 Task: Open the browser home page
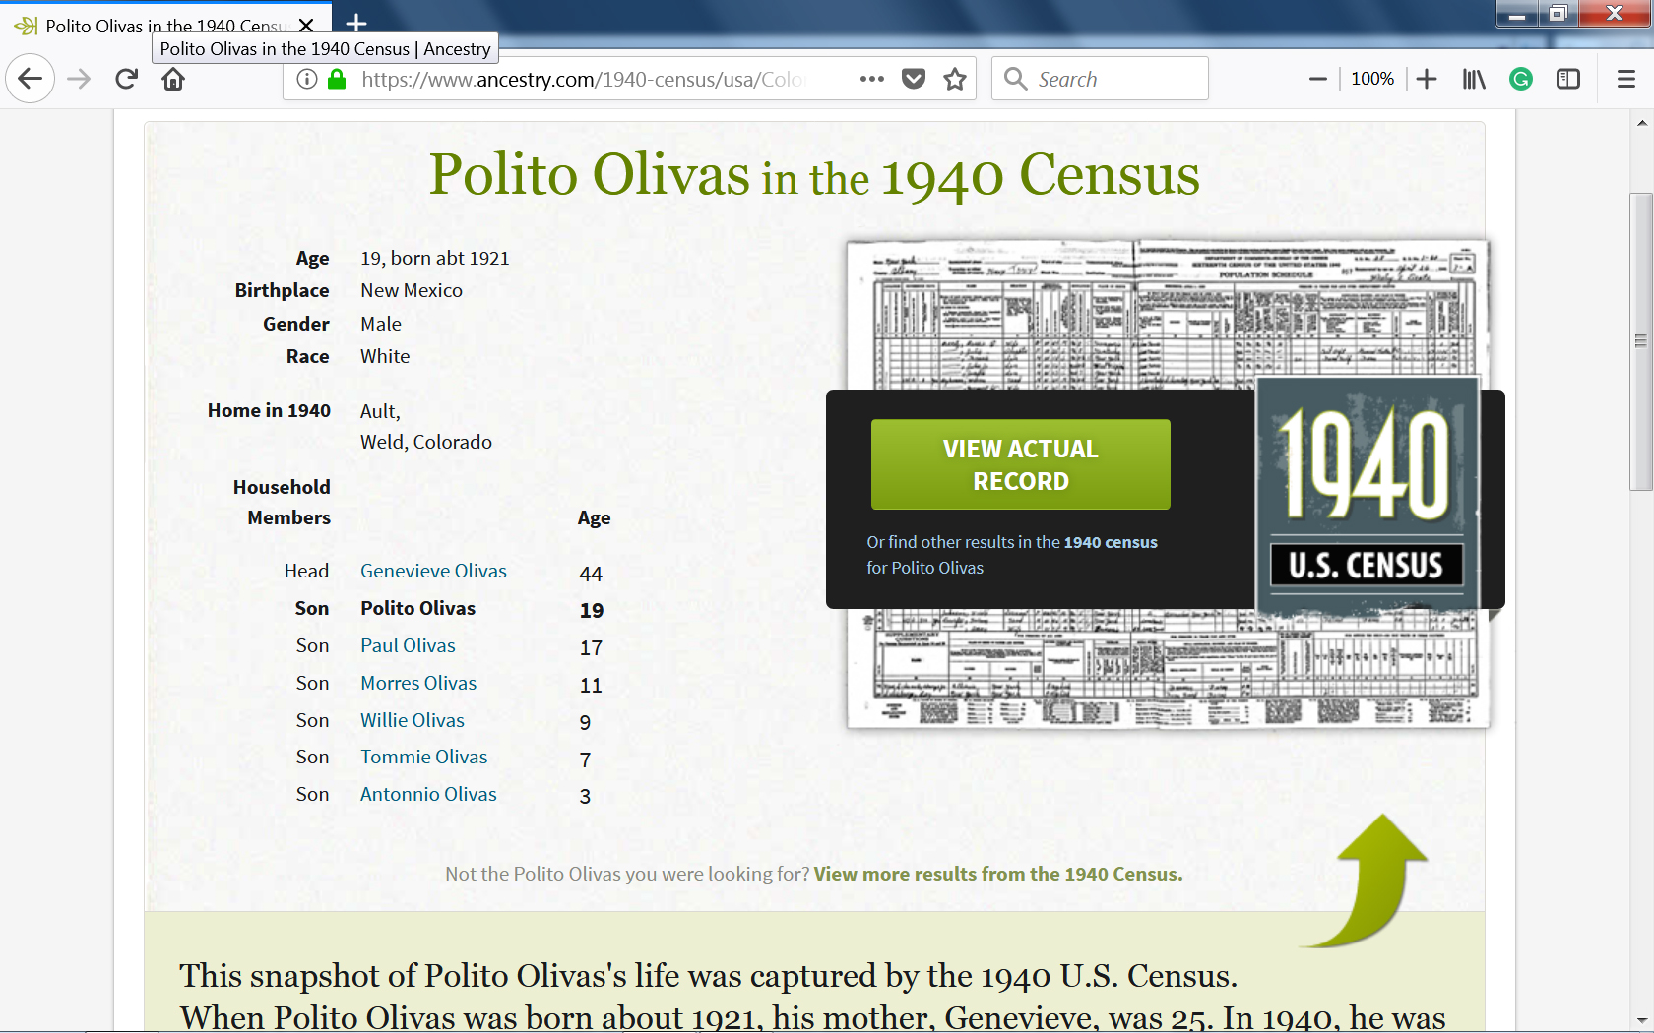(173, 79)
